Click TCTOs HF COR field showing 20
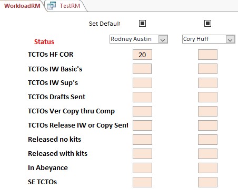The width and height of the screenshot is (238, 190). tap(142, 55)
